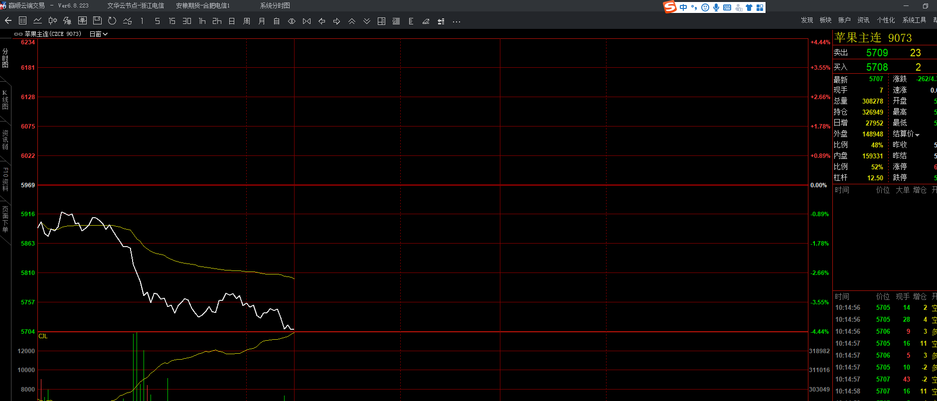Select the intraday line chart icon
This screenshot has width=937, height=401.
coord(37,21)
